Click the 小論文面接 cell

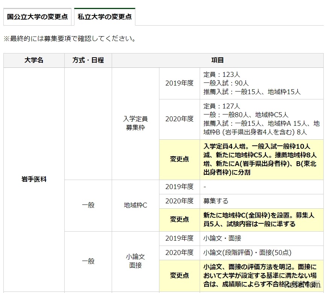135,261
